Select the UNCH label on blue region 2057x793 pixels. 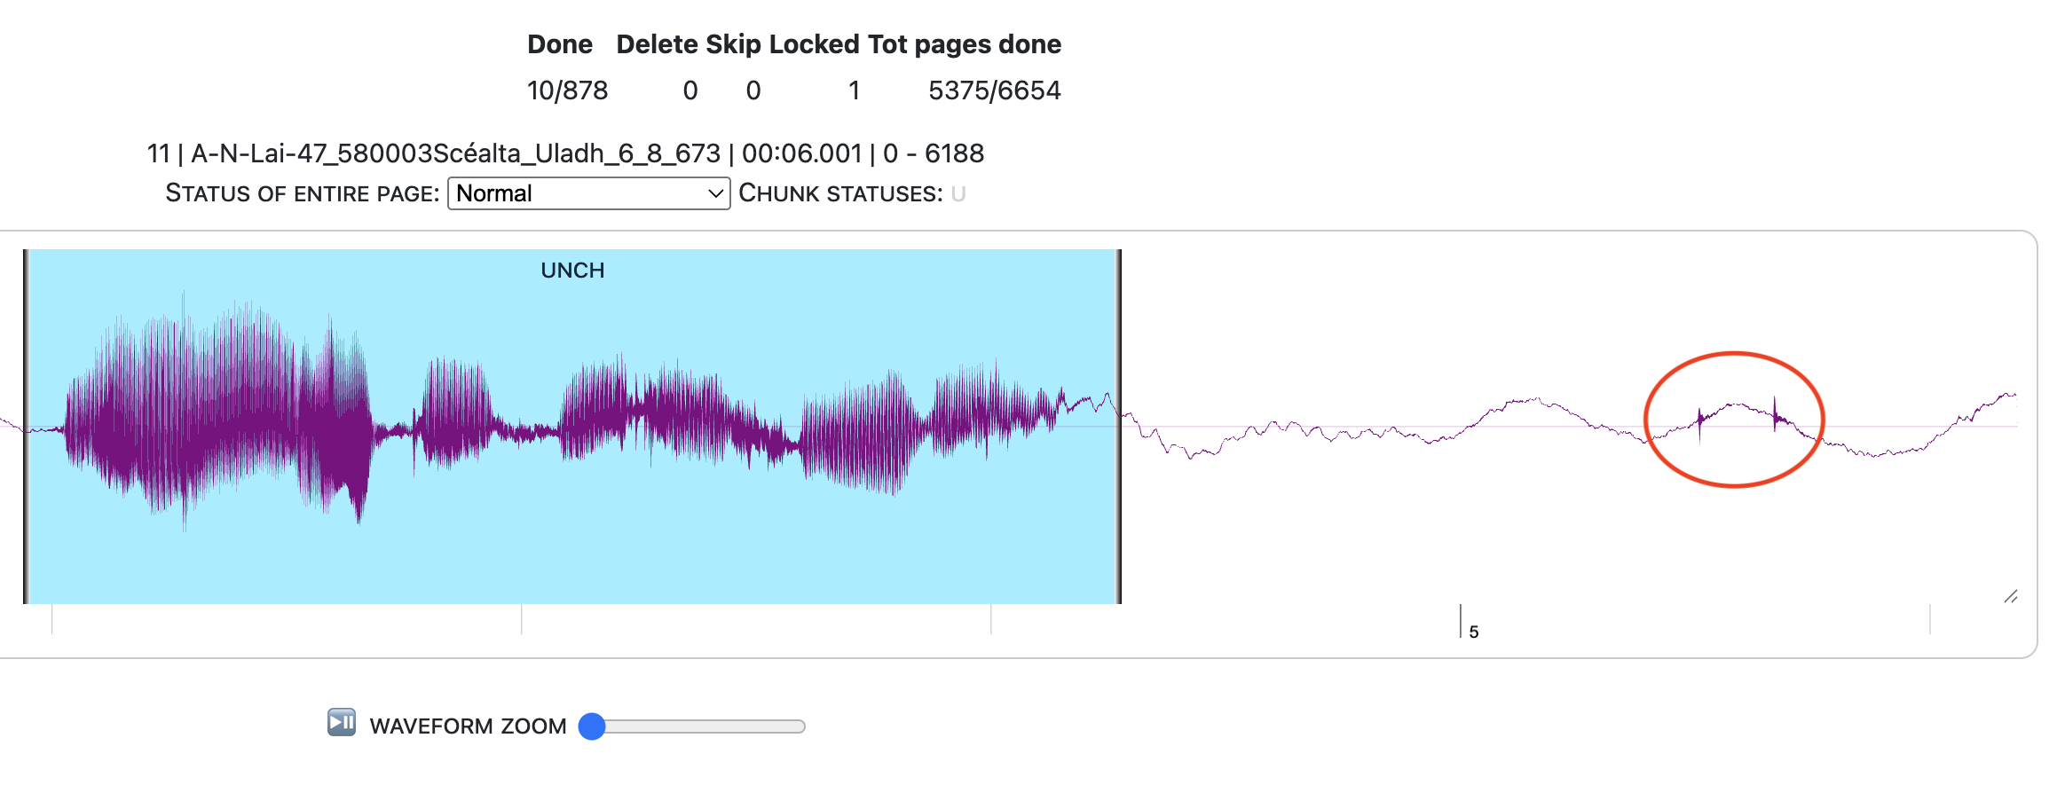tap(572, 271)
